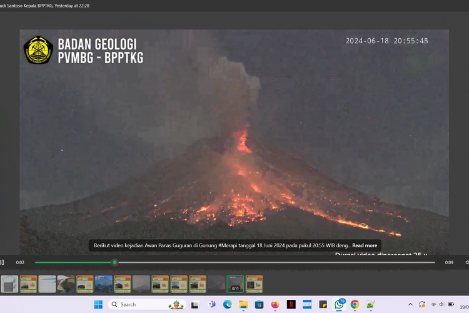Click the sync status tray icon
This screenshot has width=469, height=313.
pos(422,304)
